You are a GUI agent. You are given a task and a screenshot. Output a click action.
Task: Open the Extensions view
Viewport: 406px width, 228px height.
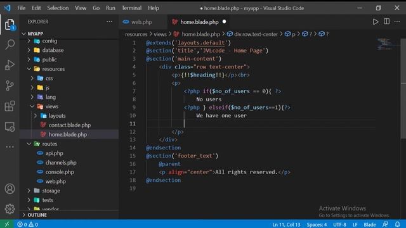(x=10, y=106)
